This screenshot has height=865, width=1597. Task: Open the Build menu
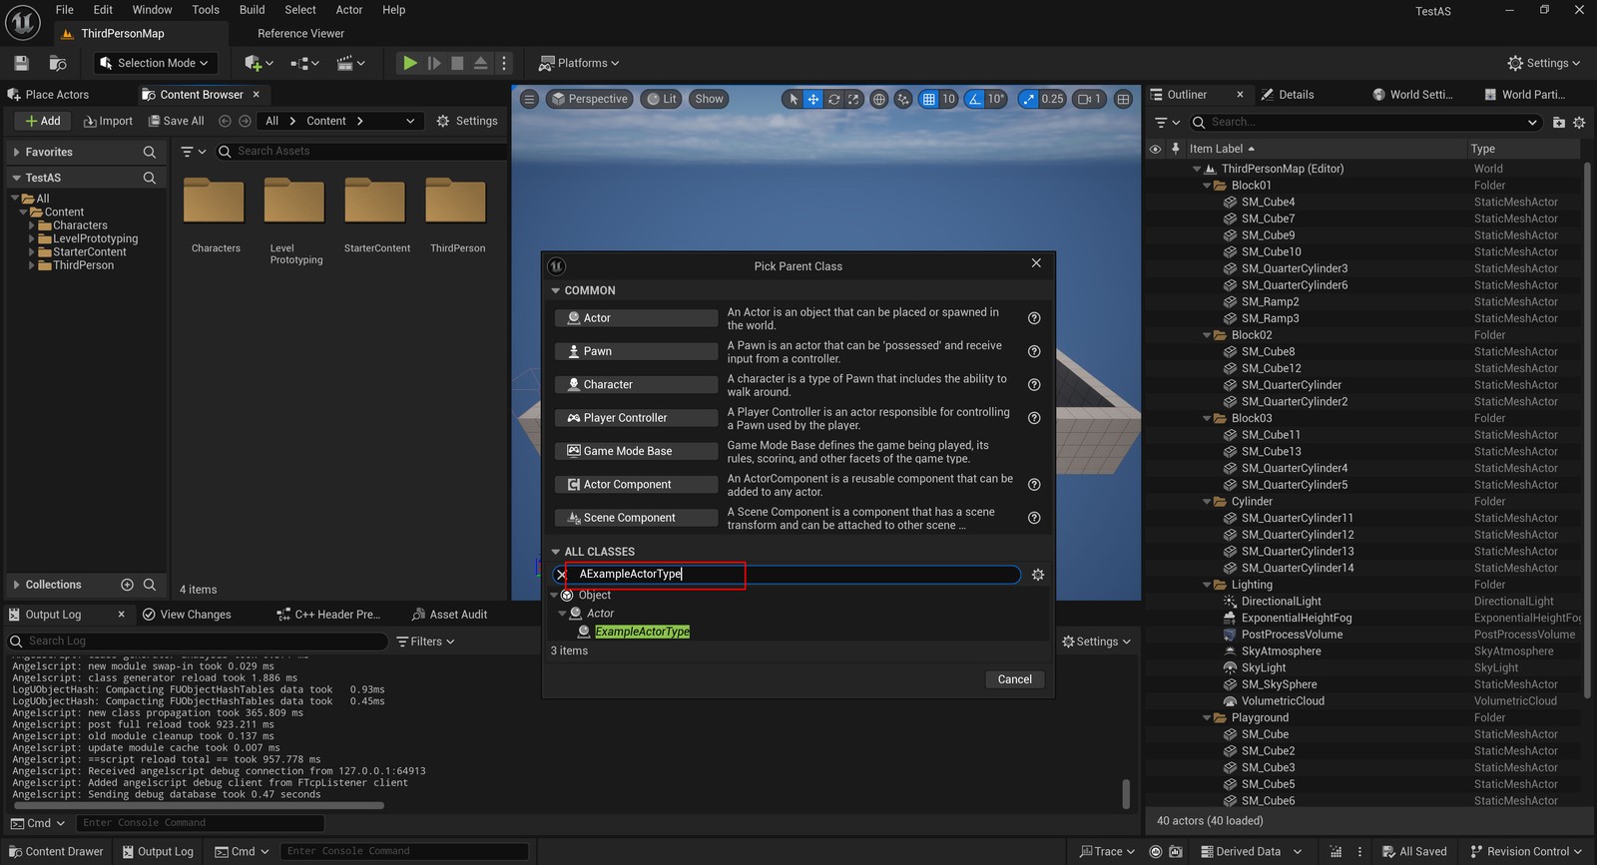pos(252,10)
